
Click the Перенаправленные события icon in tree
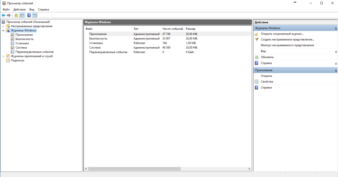click(13, 52)
